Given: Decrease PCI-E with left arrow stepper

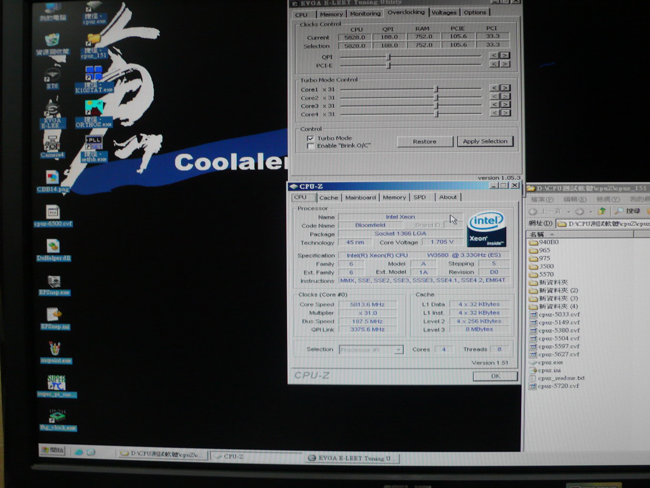Looking at the screenshot, I should coord(494,64).
